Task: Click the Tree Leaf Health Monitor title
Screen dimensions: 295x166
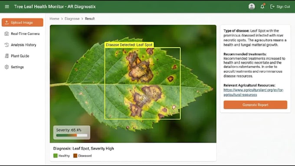Action: 55,7
